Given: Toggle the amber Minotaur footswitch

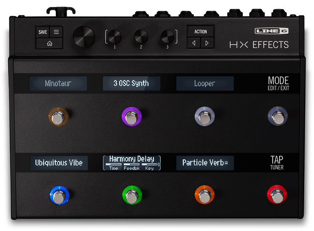Looking at the screenshot, I should point(58,117).
